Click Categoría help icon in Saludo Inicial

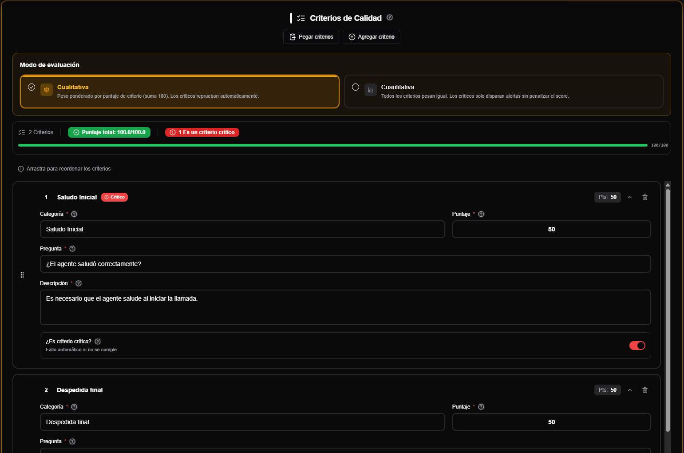[x=74, y=214]
